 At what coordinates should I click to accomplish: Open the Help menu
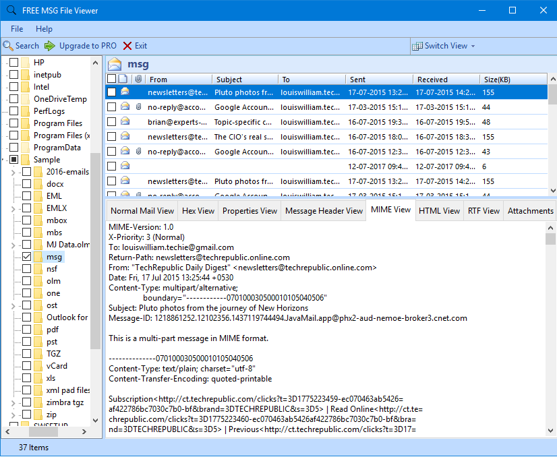click(44, 29)
